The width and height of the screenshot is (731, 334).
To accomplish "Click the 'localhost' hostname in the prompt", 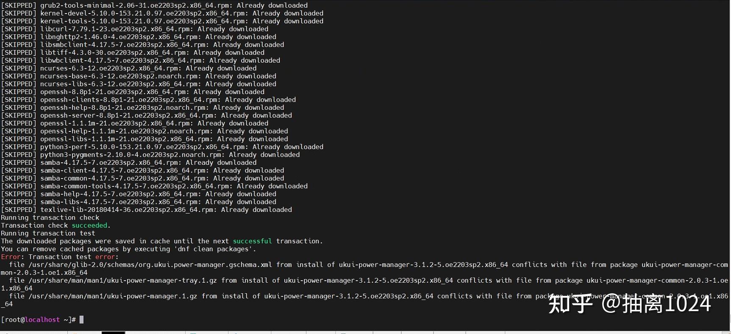I will tap(42, 320).
